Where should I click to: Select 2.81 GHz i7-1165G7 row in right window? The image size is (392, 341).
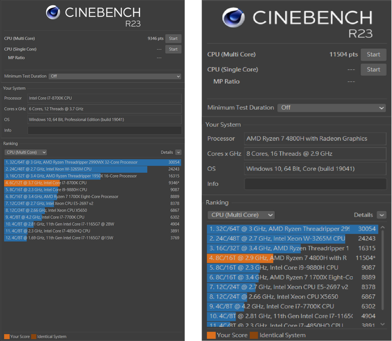point(292,316)
